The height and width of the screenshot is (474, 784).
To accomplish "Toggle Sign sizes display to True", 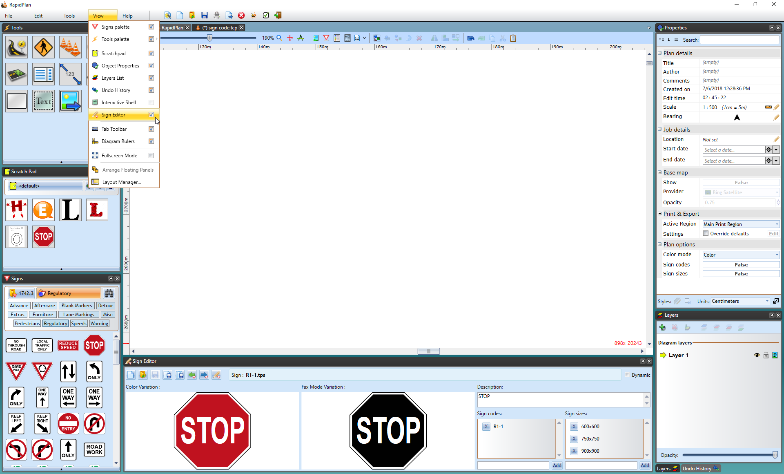I will point(740,273).
